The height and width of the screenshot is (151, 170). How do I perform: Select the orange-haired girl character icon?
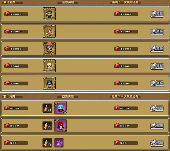tap(49, 31)
